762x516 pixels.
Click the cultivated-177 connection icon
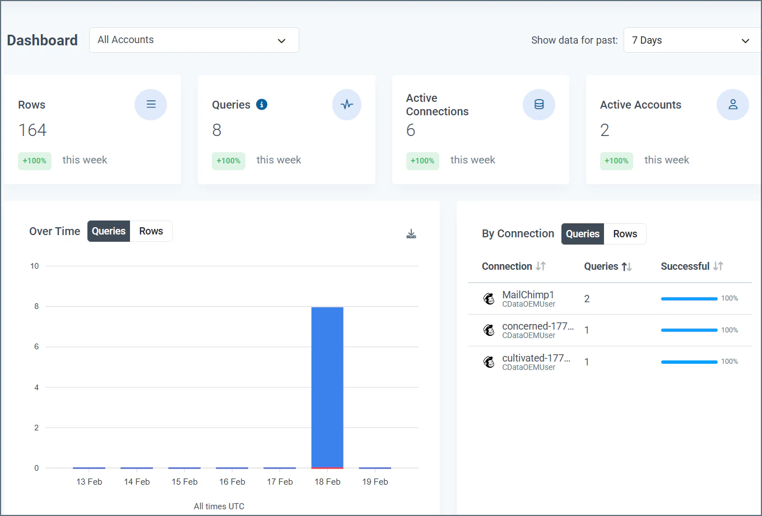489,362
